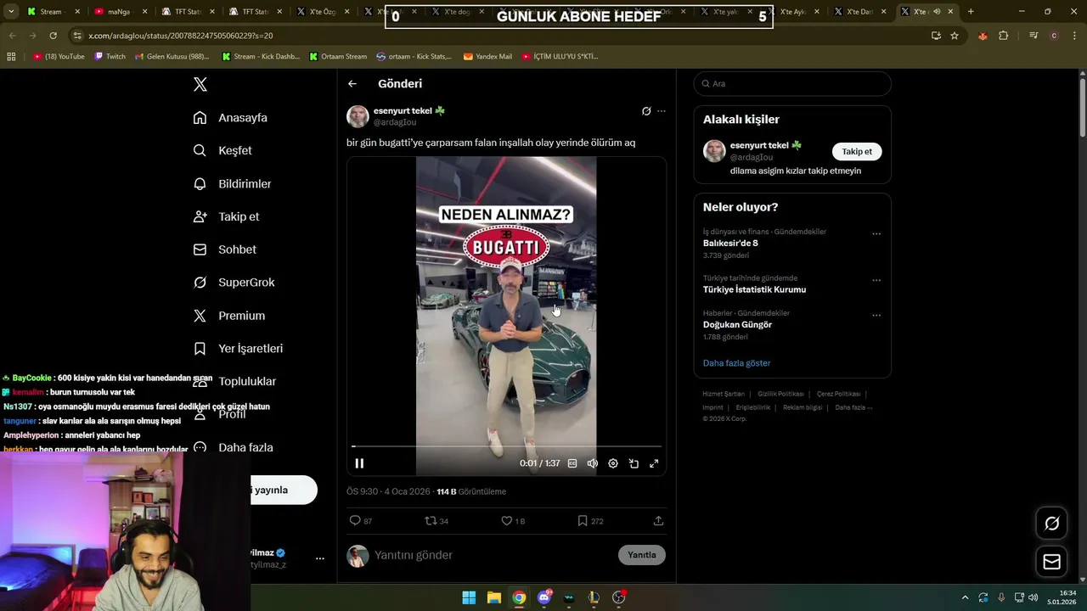1087x611 pixels.
Task: Click the back arrow next to Gönderi
Action: (x=352, y=84)
